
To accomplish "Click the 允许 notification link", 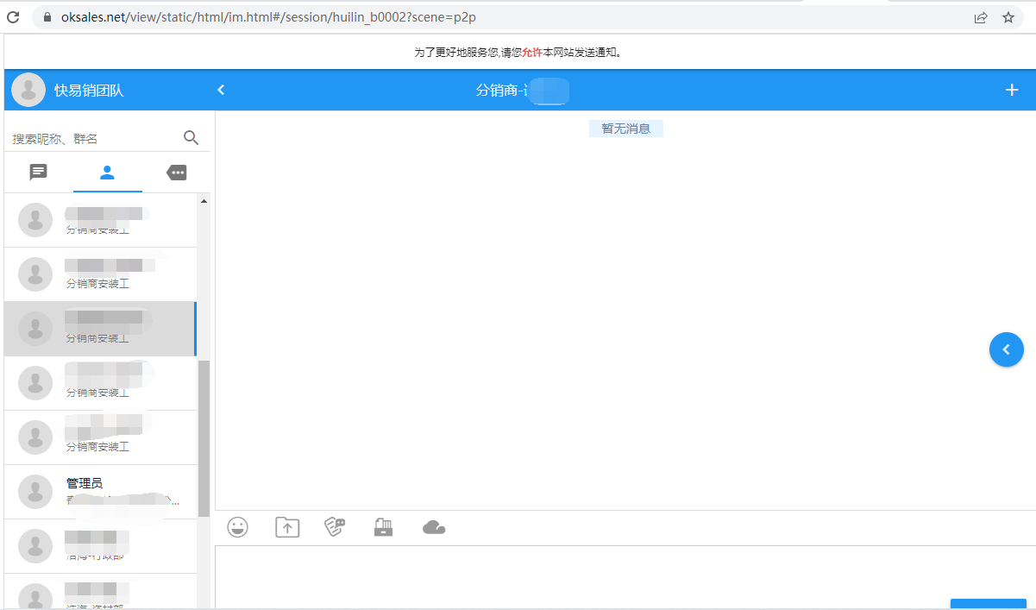I will 531,53.
